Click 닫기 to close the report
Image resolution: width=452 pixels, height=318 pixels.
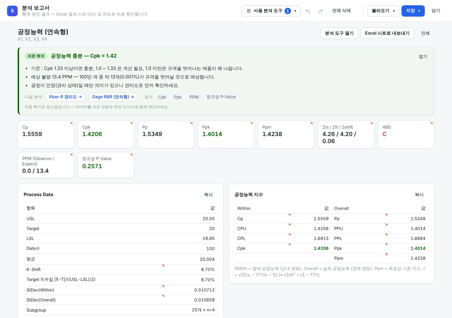pos(436,11)
